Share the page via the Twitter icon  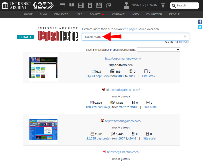200,27
